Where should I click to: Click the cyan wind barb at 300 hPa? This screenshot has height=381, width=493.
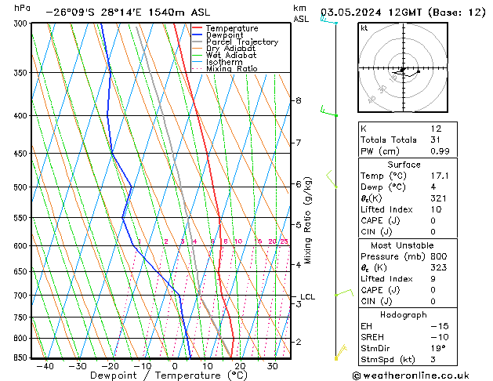tap(328, 20)
